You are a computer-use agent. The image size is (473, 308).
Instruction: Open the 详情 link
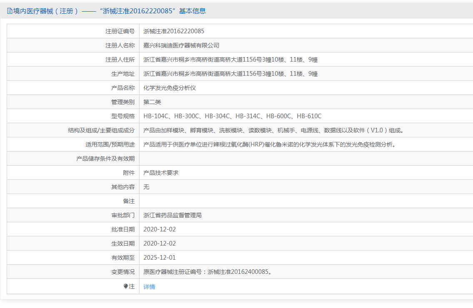point(149,287)
